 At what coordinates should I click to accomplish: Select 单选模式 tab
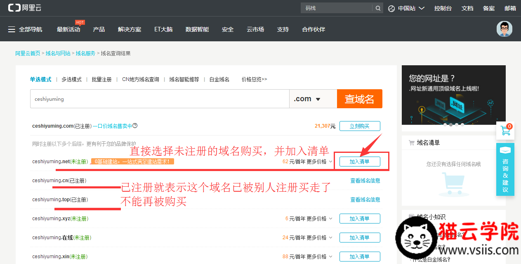click(41, 79)
